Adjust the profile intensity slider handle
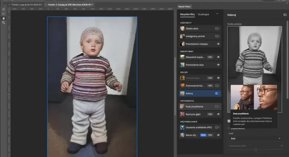 pyautogui.click(x=256, y=149)
